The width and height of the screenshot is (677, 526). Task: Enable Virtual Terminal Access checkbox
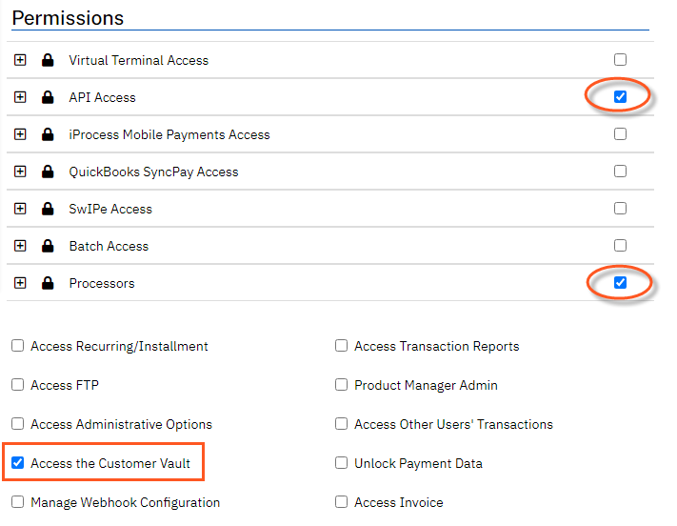pos(621,59)
